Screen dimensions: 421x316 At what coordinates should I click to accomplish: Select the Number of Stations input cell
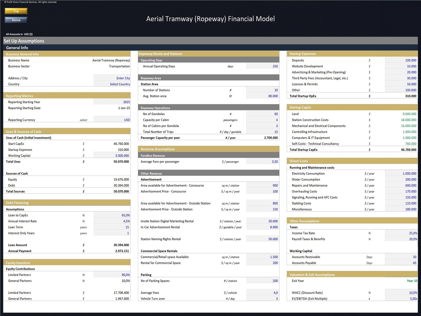pyautogui.click(x=263, y=90)
